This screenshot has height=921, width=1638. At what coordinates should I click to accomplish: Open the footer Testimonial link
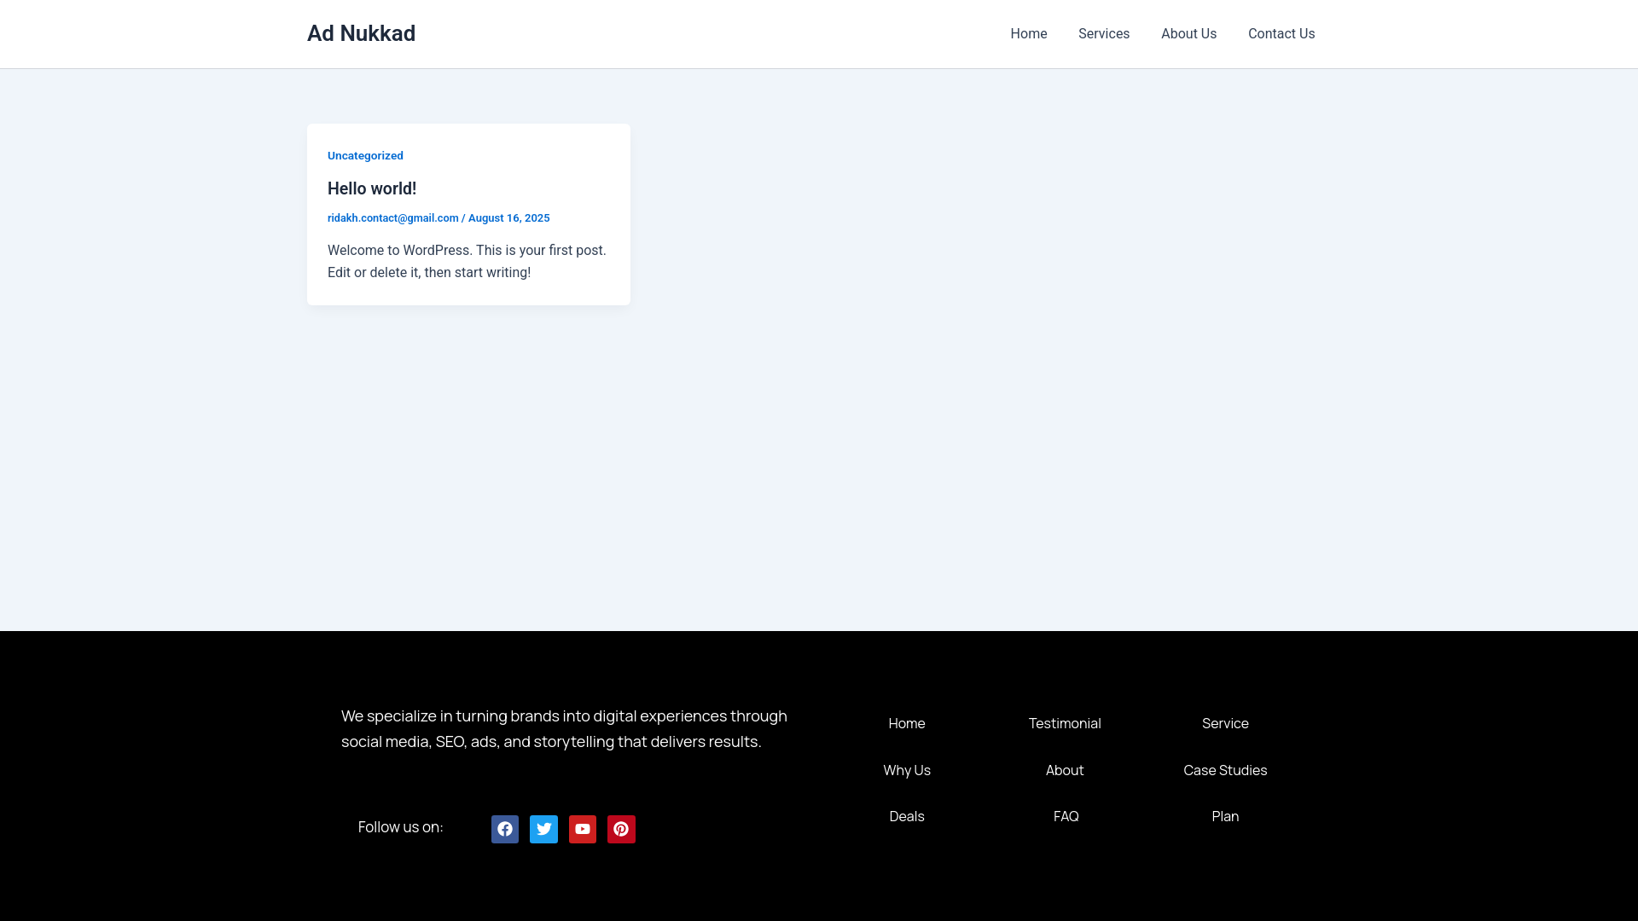(1065, 723)
